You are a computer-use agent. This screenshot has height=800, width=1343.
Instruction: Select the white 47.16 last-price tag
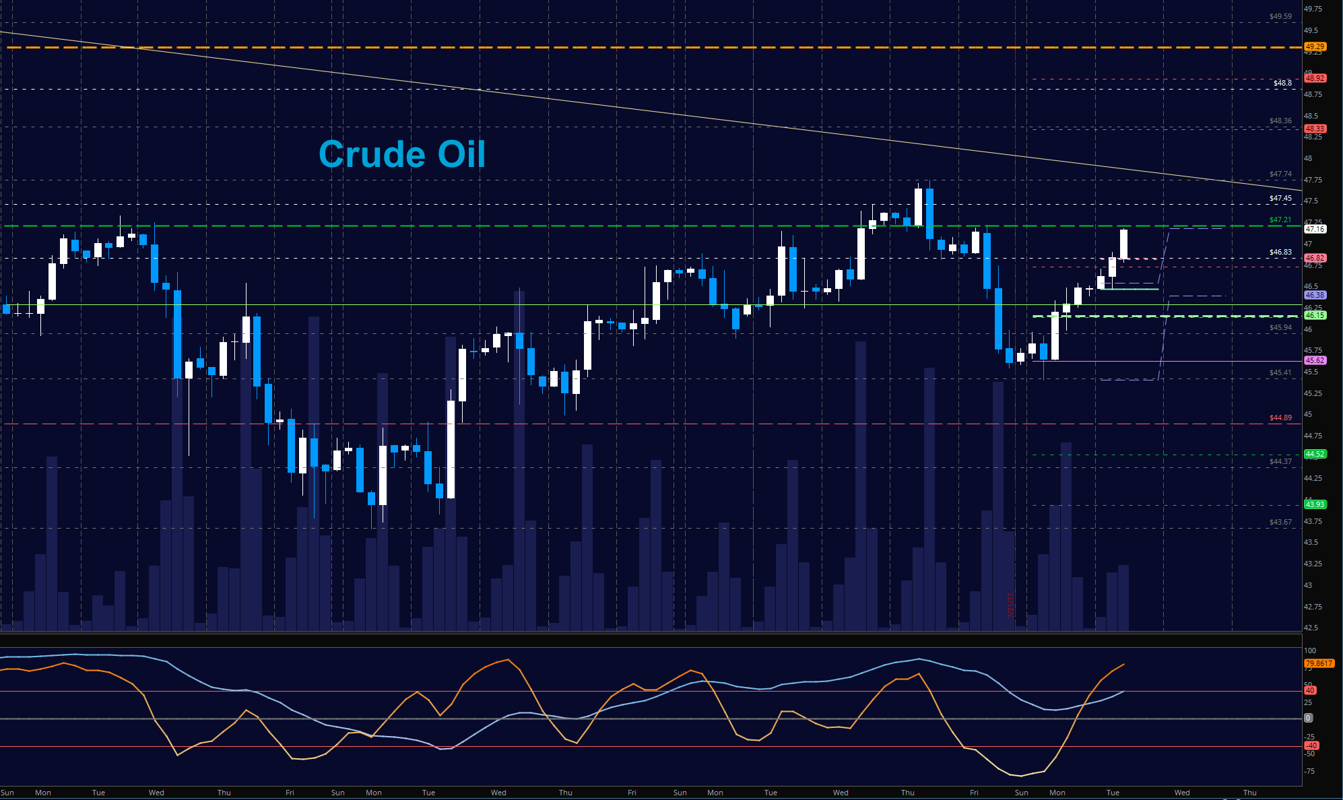[x=1315, y=229]
